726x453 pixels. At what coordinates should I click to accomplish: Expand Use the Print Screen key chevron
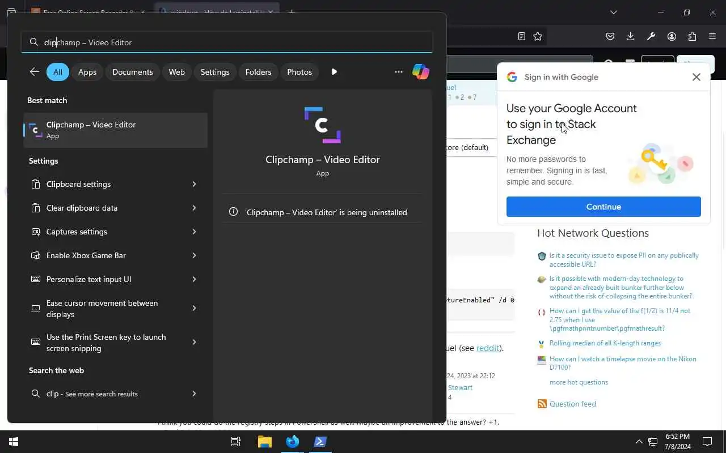point(194,342)
